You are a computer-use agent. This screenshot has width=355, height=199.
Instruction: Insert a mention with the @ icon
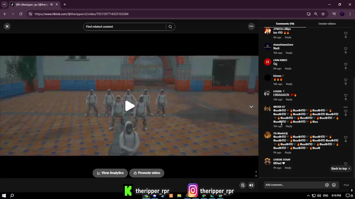tap(327, 185)
